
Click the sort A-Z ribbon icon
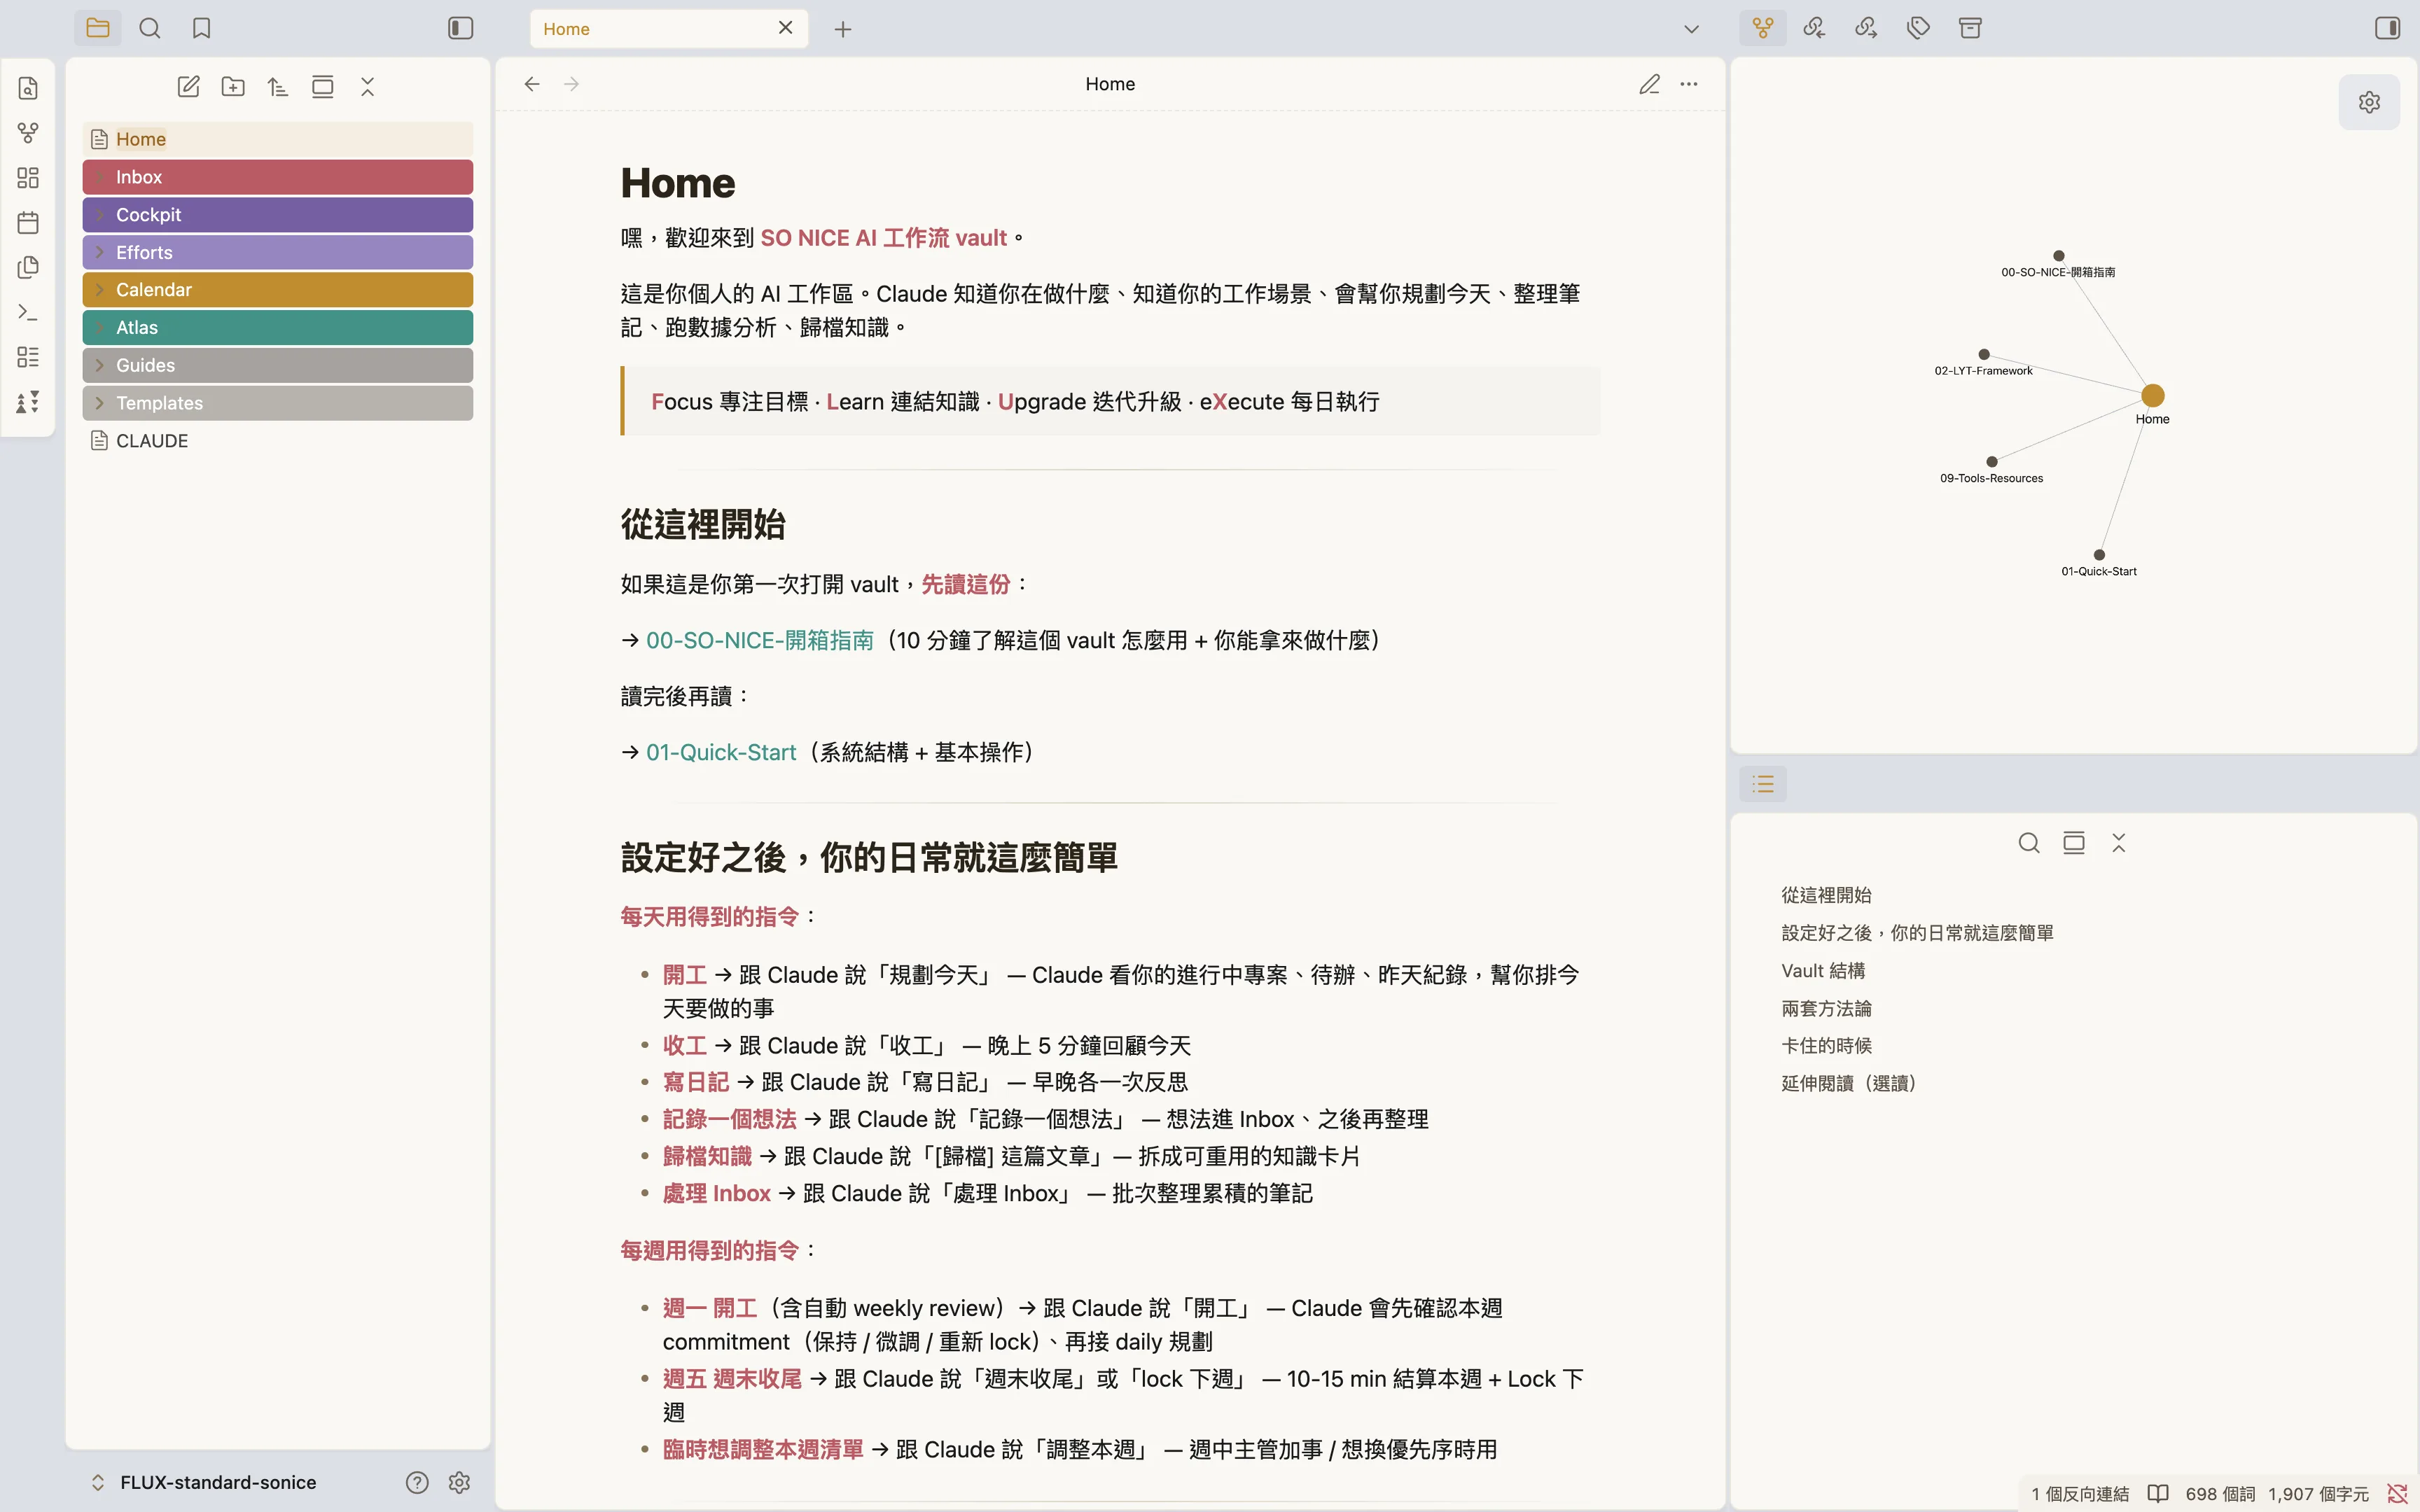tap(28, 402)
